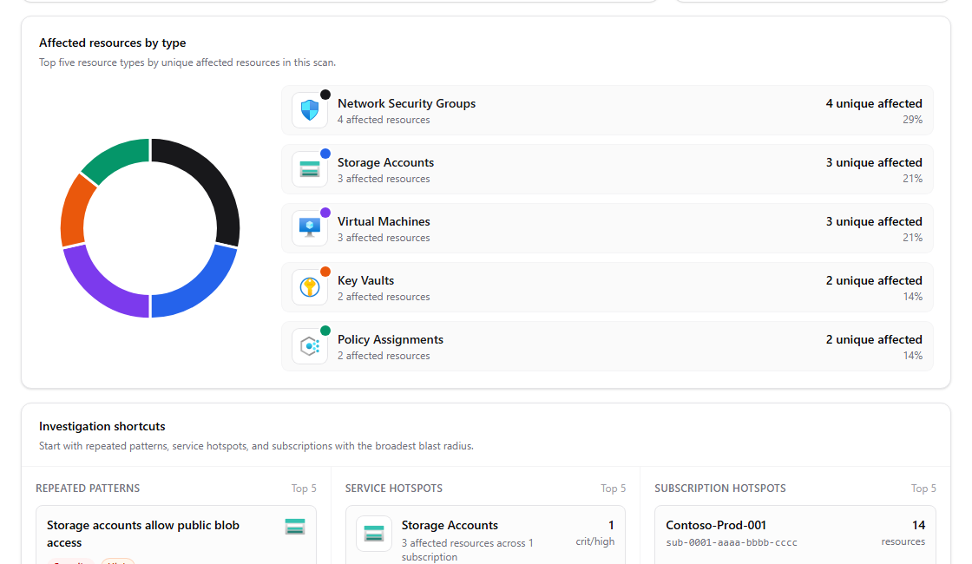
Task: Click the Network Security Groups shield icon
Action: 310,110
